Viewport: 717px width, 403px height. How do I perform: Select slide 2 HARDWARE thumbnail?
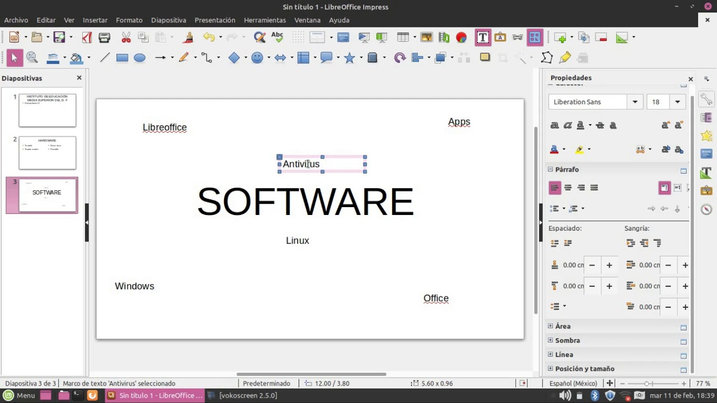click(x=47, y=153)
